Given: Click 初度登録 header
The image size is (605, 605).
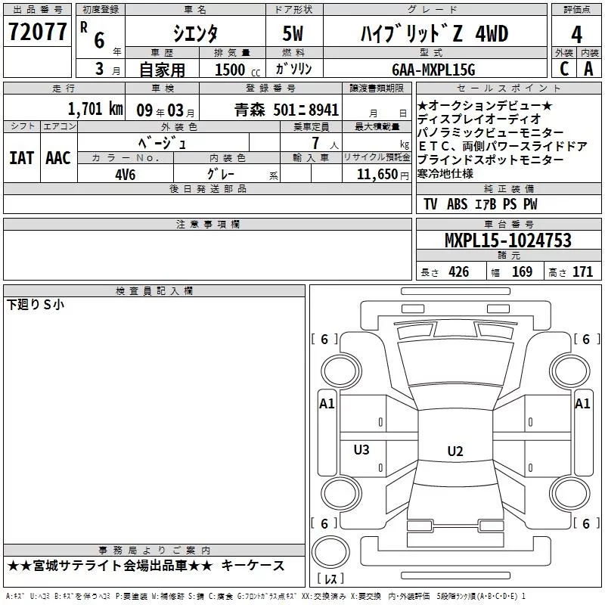Looking at the screenshot, I should [x=101, y=10].
